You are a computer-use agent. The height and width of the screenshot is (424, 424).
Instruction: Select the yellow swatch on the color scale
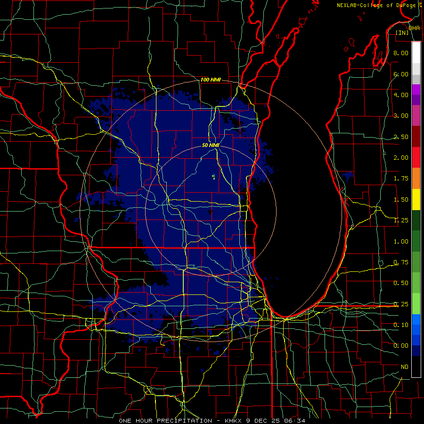(x=416, y=200)
